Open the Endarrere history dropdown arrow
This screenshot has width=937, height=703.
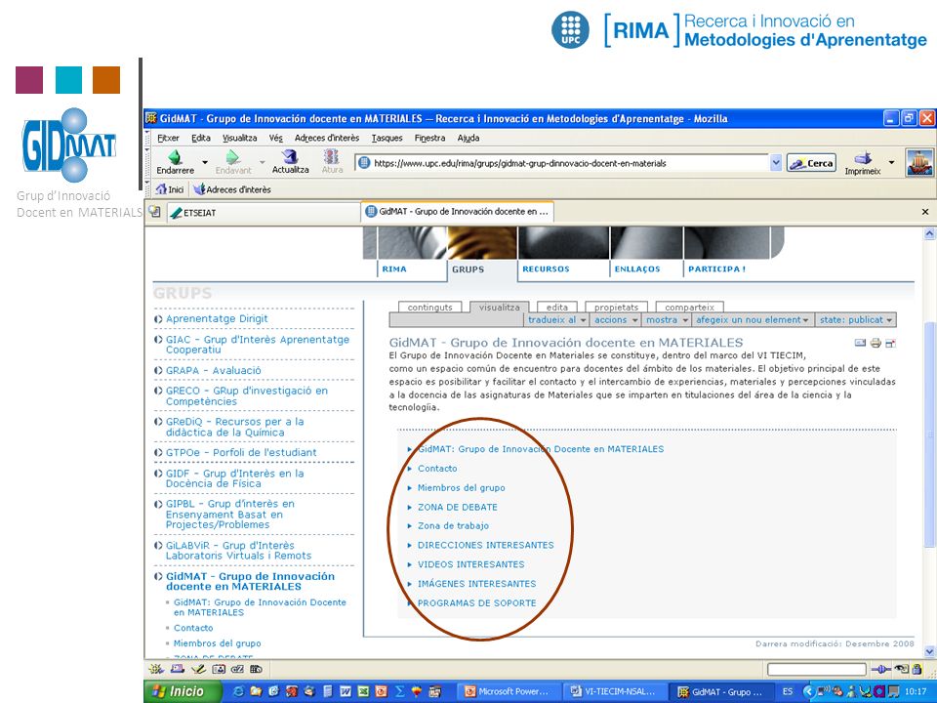coord(204,162)
